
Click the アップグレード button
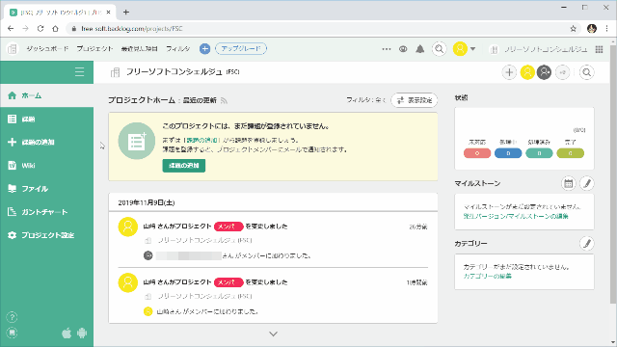(x=241, y=49)
